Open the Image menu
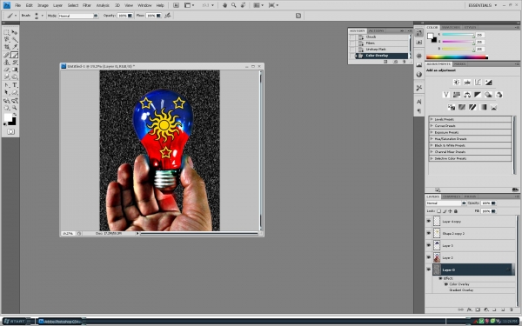 coord(43,5)
